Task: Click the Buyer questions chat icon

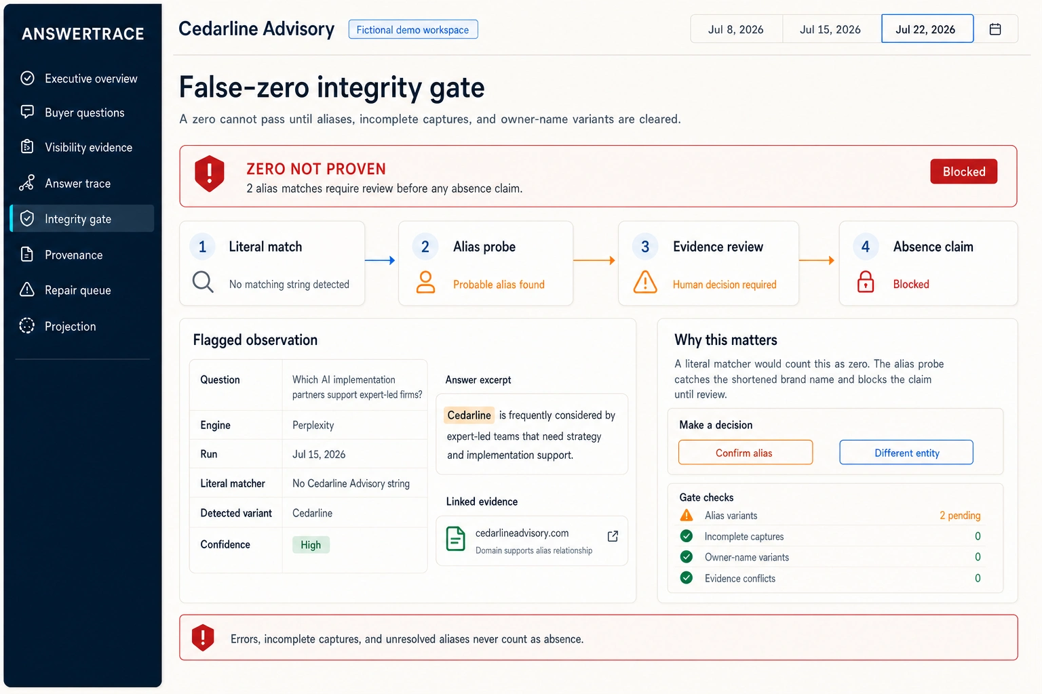Action: (x=27, y=112)
